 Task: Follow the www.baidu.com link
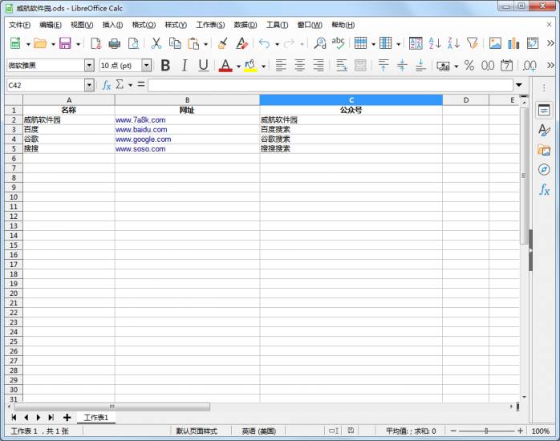click(141, 130)
